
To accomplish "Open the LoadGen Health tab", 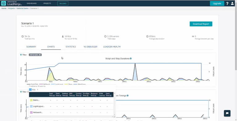I will tap(112, 47).
